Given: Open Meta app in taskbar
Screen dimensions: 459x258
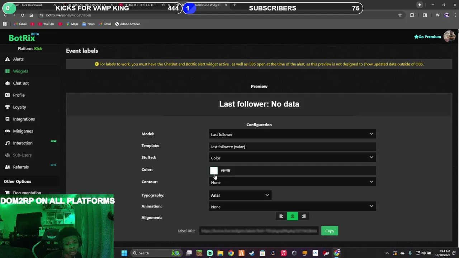Looking at the screenshot, I should pos(315,253).
